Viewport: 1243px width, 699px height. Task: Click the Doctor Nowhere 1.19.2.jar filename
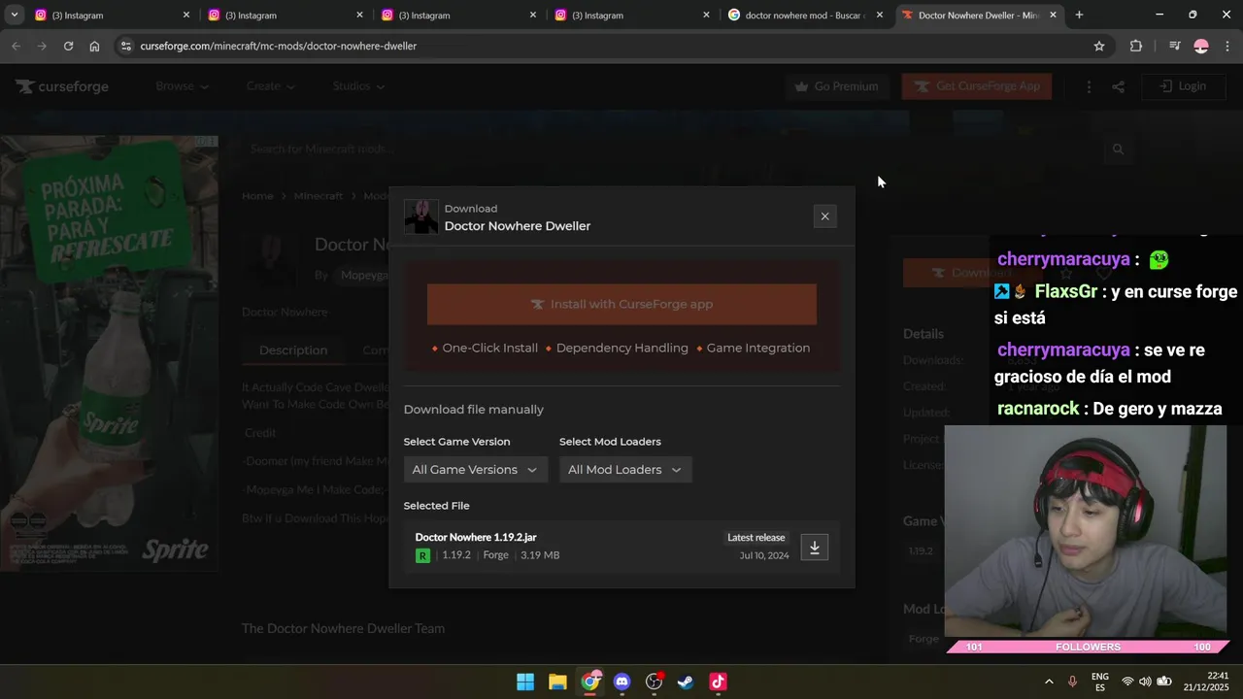(476, 537)
